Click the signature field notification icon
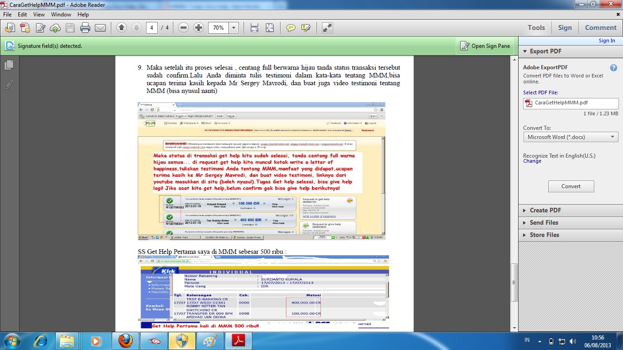This screenshot has width=623, height=350. click(x=9, y=46)
